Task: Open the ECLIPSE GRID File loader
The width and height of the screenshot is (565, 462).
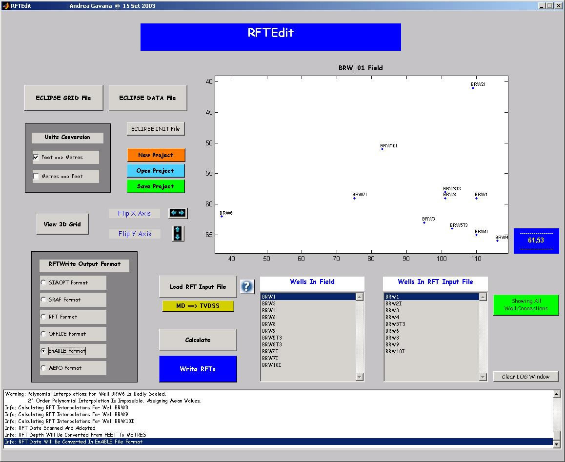Action: (63, 98)
